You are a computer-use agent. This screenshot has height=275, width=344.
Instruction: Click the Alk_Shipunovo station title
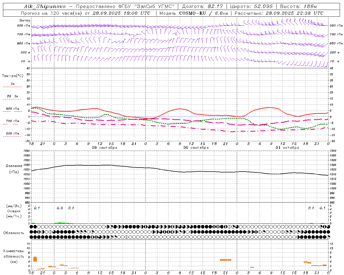coord(45,6)
